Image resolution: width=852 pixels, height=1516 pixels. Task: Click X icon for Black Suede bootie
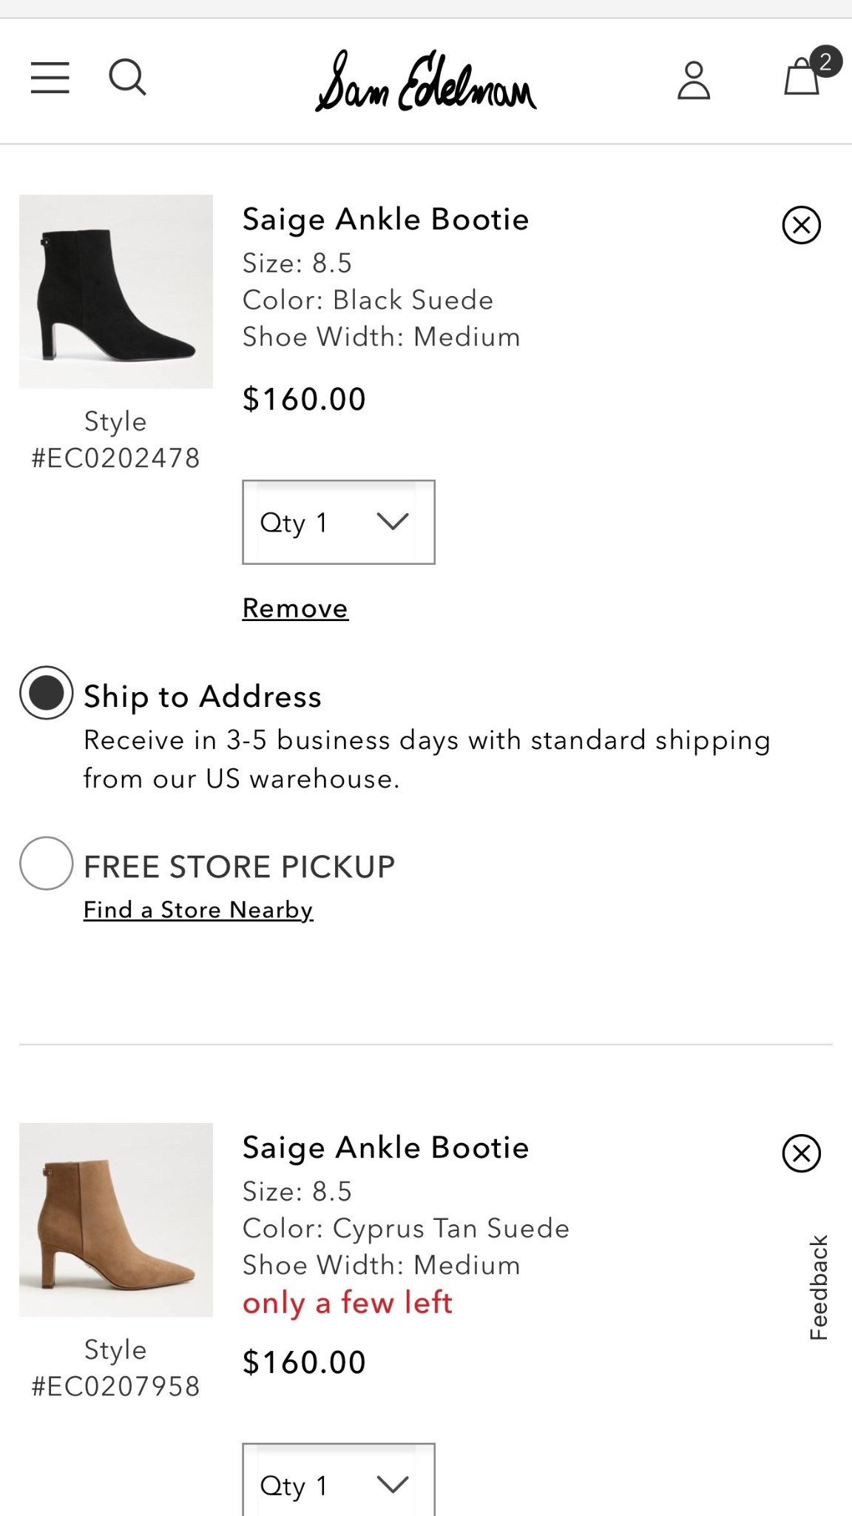pos(802,225)
